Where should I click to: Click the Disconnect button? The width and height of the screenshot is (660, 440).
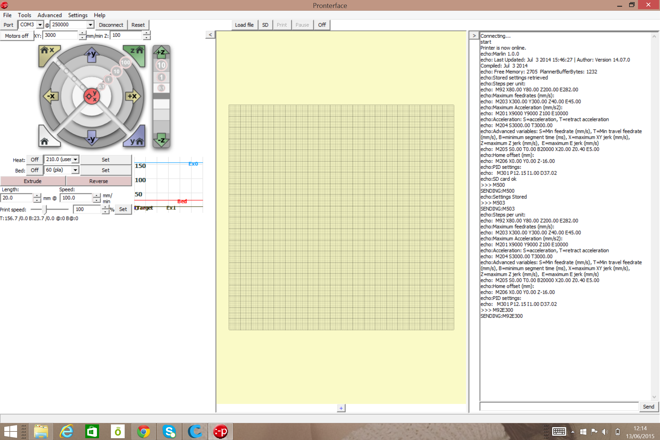pyautogui.click(x=111, y=25)
